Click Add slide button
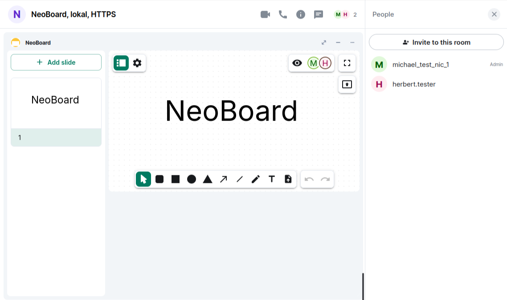507x300 pixels. pyautogui.click(x=56, y=62)
